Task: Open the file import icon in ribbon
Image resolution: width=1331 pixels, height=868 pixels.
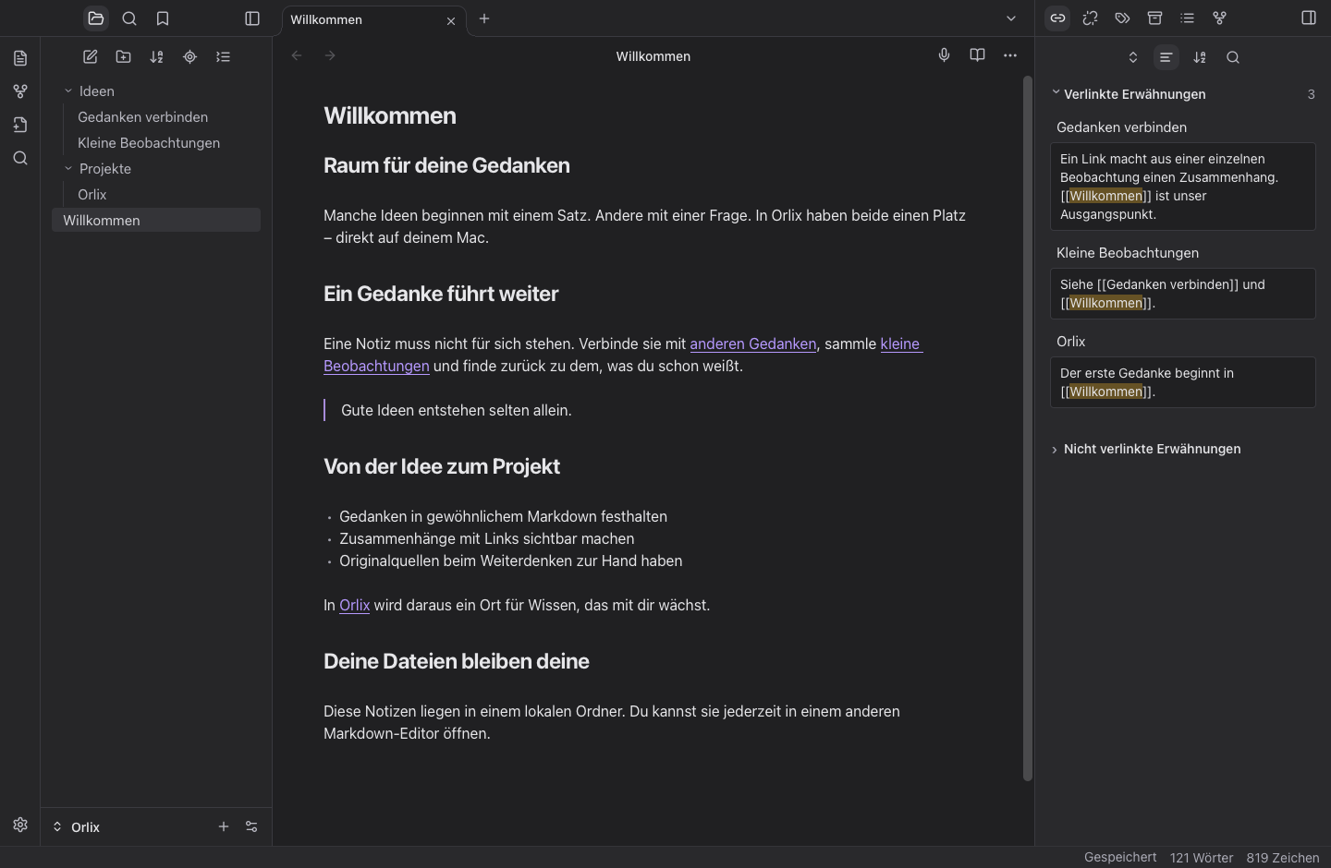Action: (x=20, y=126)
